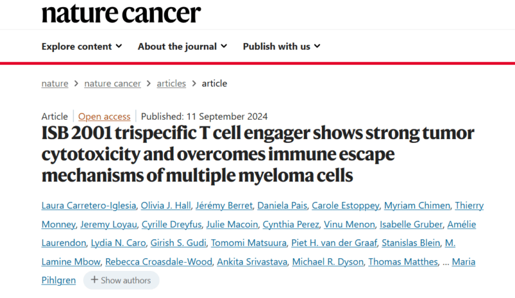
Task: Open author Cyrille Dreyfus
Action: click(171, 224)
